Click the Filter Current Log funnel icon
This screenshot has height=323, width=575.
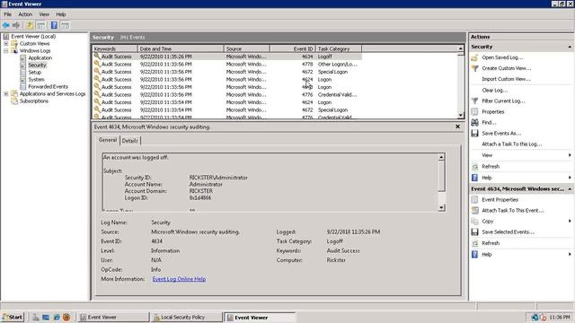(474, 100)
